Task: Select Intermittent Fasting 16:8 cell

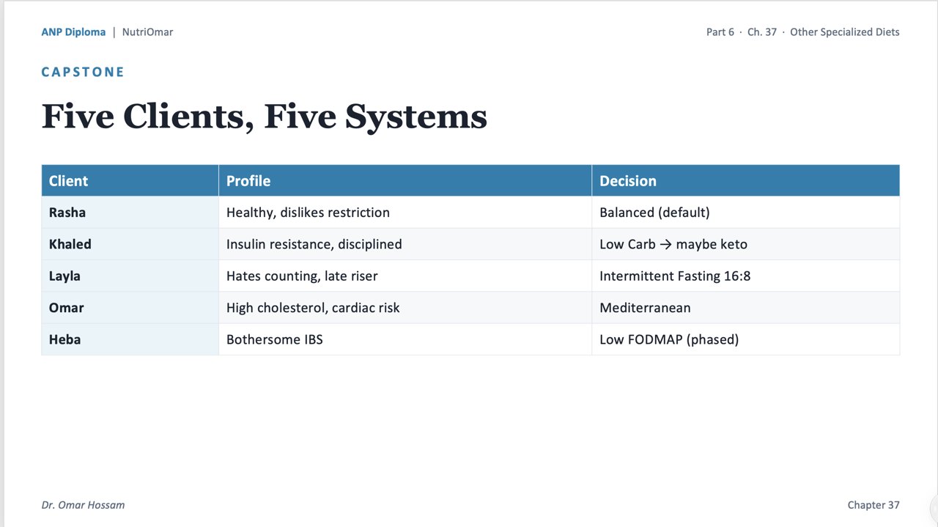Action: [746, 276]
